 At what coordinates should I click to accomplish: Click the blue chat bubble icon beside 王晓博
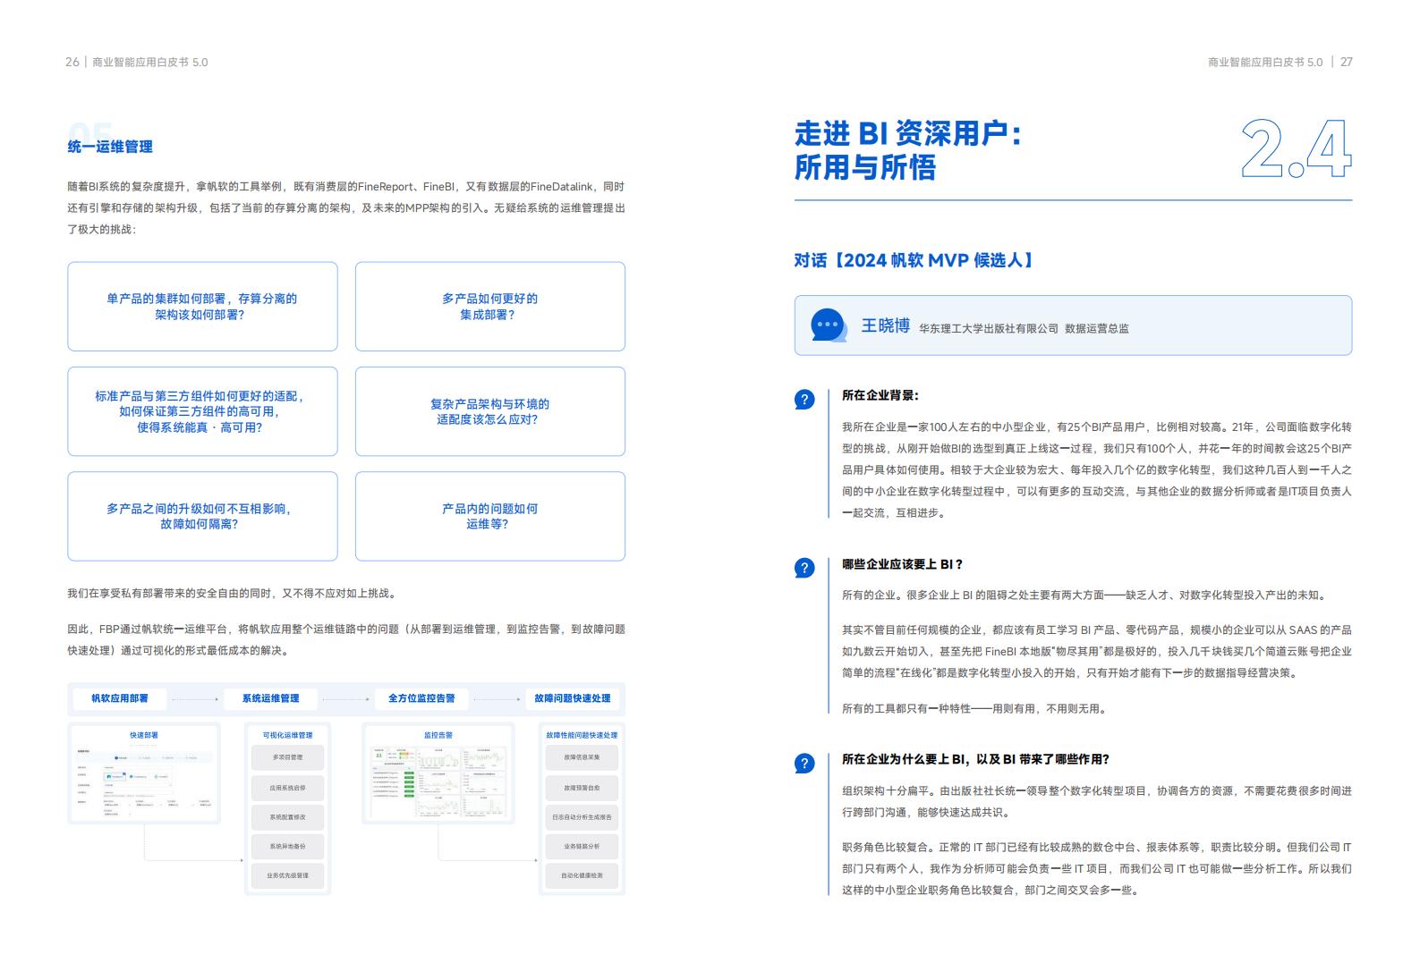click(x=829, y=325)
